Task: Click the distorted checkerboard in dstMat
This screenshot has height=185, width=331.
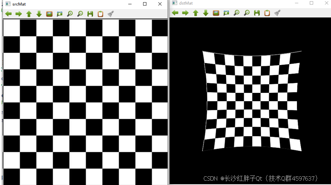Action: 251,101
